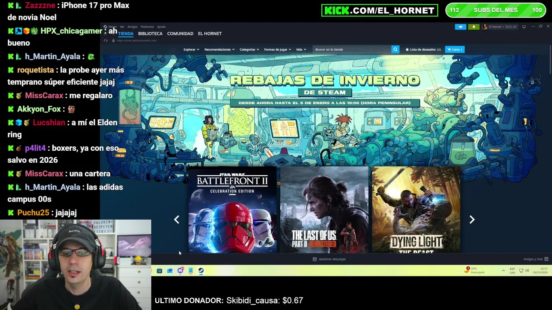Click the Buscar en la tienda search field

[x=352, y=50]
